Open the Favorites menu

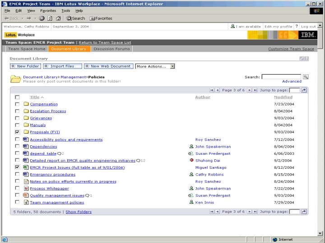coord(48,11)
